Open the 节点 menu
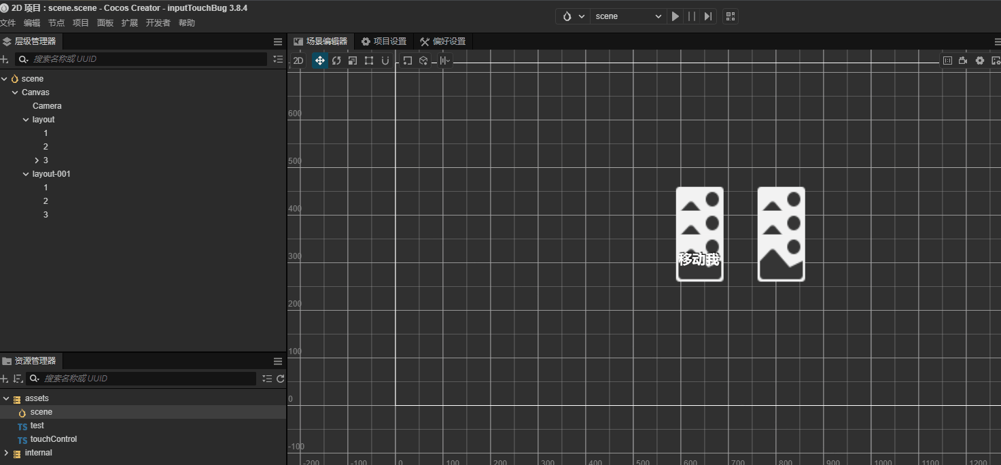 56,23
